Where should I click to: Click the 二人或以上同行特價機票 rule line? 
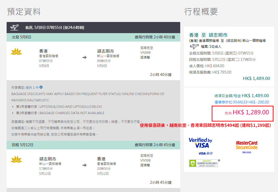pyautogui.click(x=53, y=128)
